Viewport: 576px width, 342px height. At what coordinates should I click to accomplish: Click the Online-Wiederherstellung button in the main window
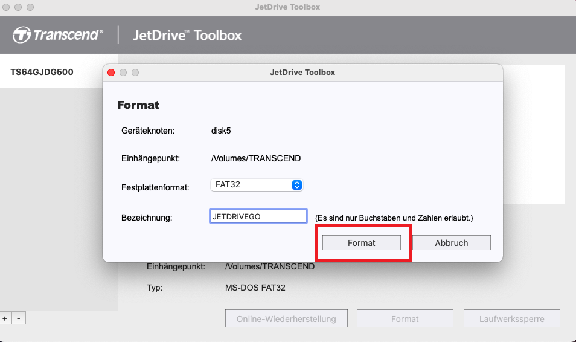(286, 319)
